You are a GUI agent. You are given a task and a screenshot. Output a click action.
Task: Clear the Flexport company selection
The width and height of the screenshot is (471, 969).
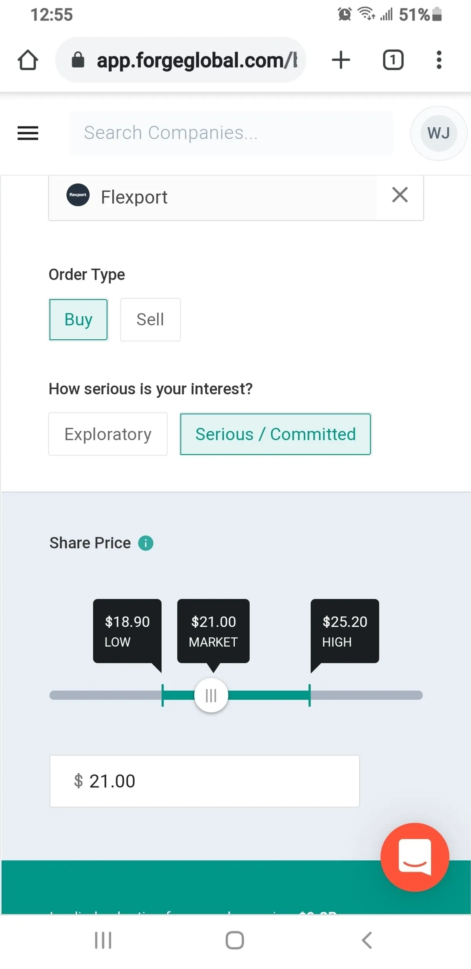[x=400, y=195]
